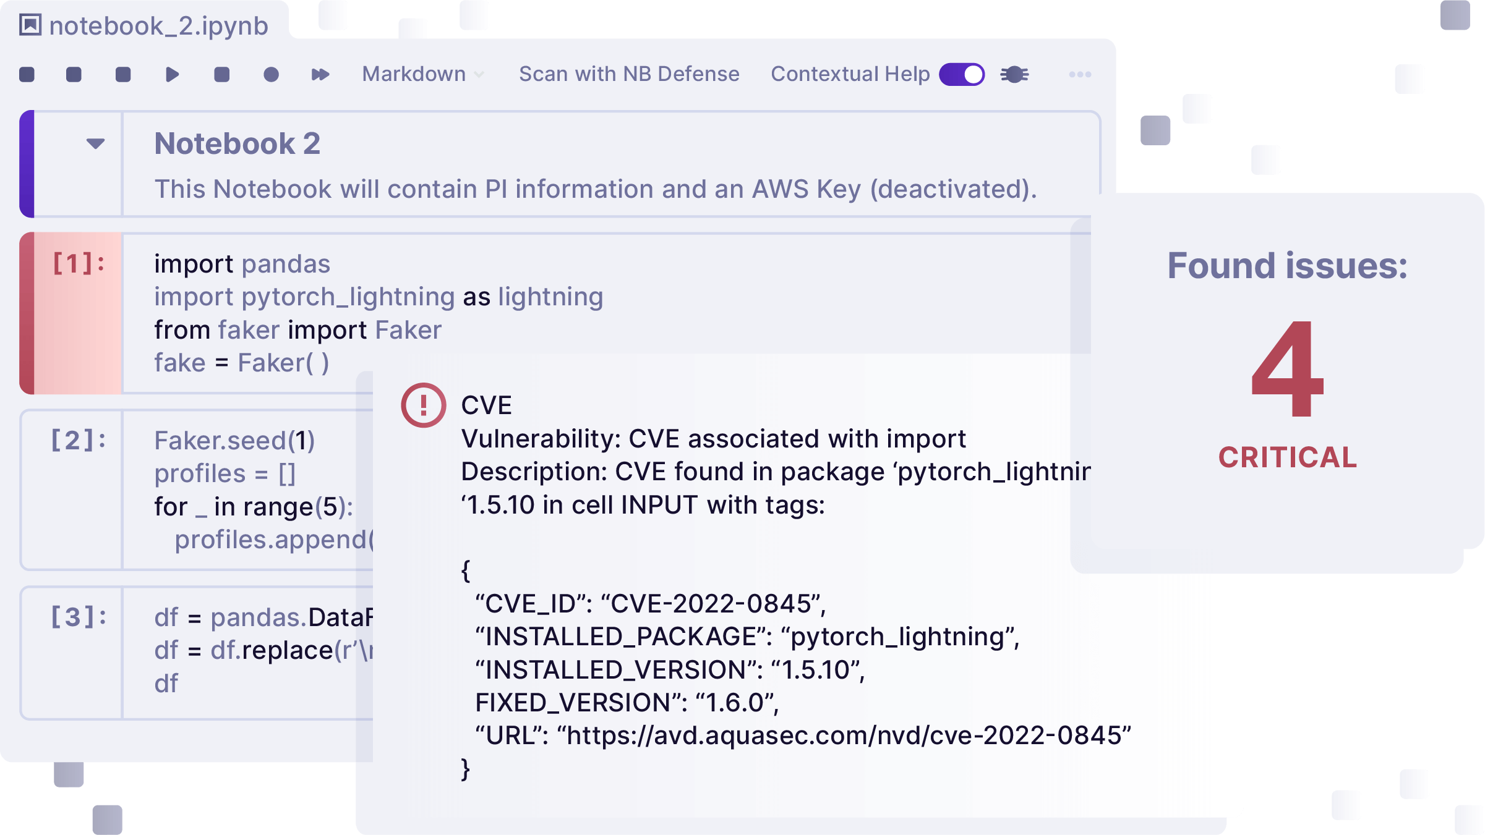Click the first square toolbar icon
1485x835 pixels.
point(27,75)
